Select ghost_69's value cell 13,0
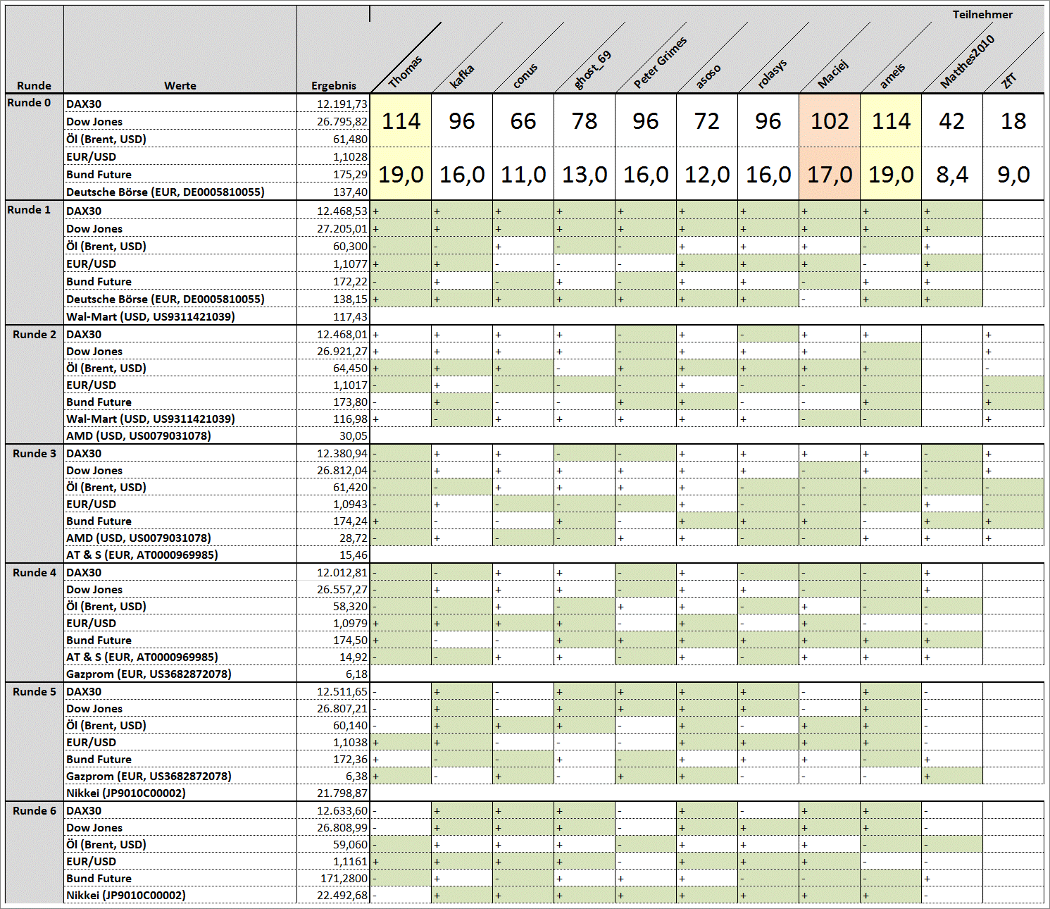The height and width of the screenshot is (909, 1050). (x=585, y=174)
